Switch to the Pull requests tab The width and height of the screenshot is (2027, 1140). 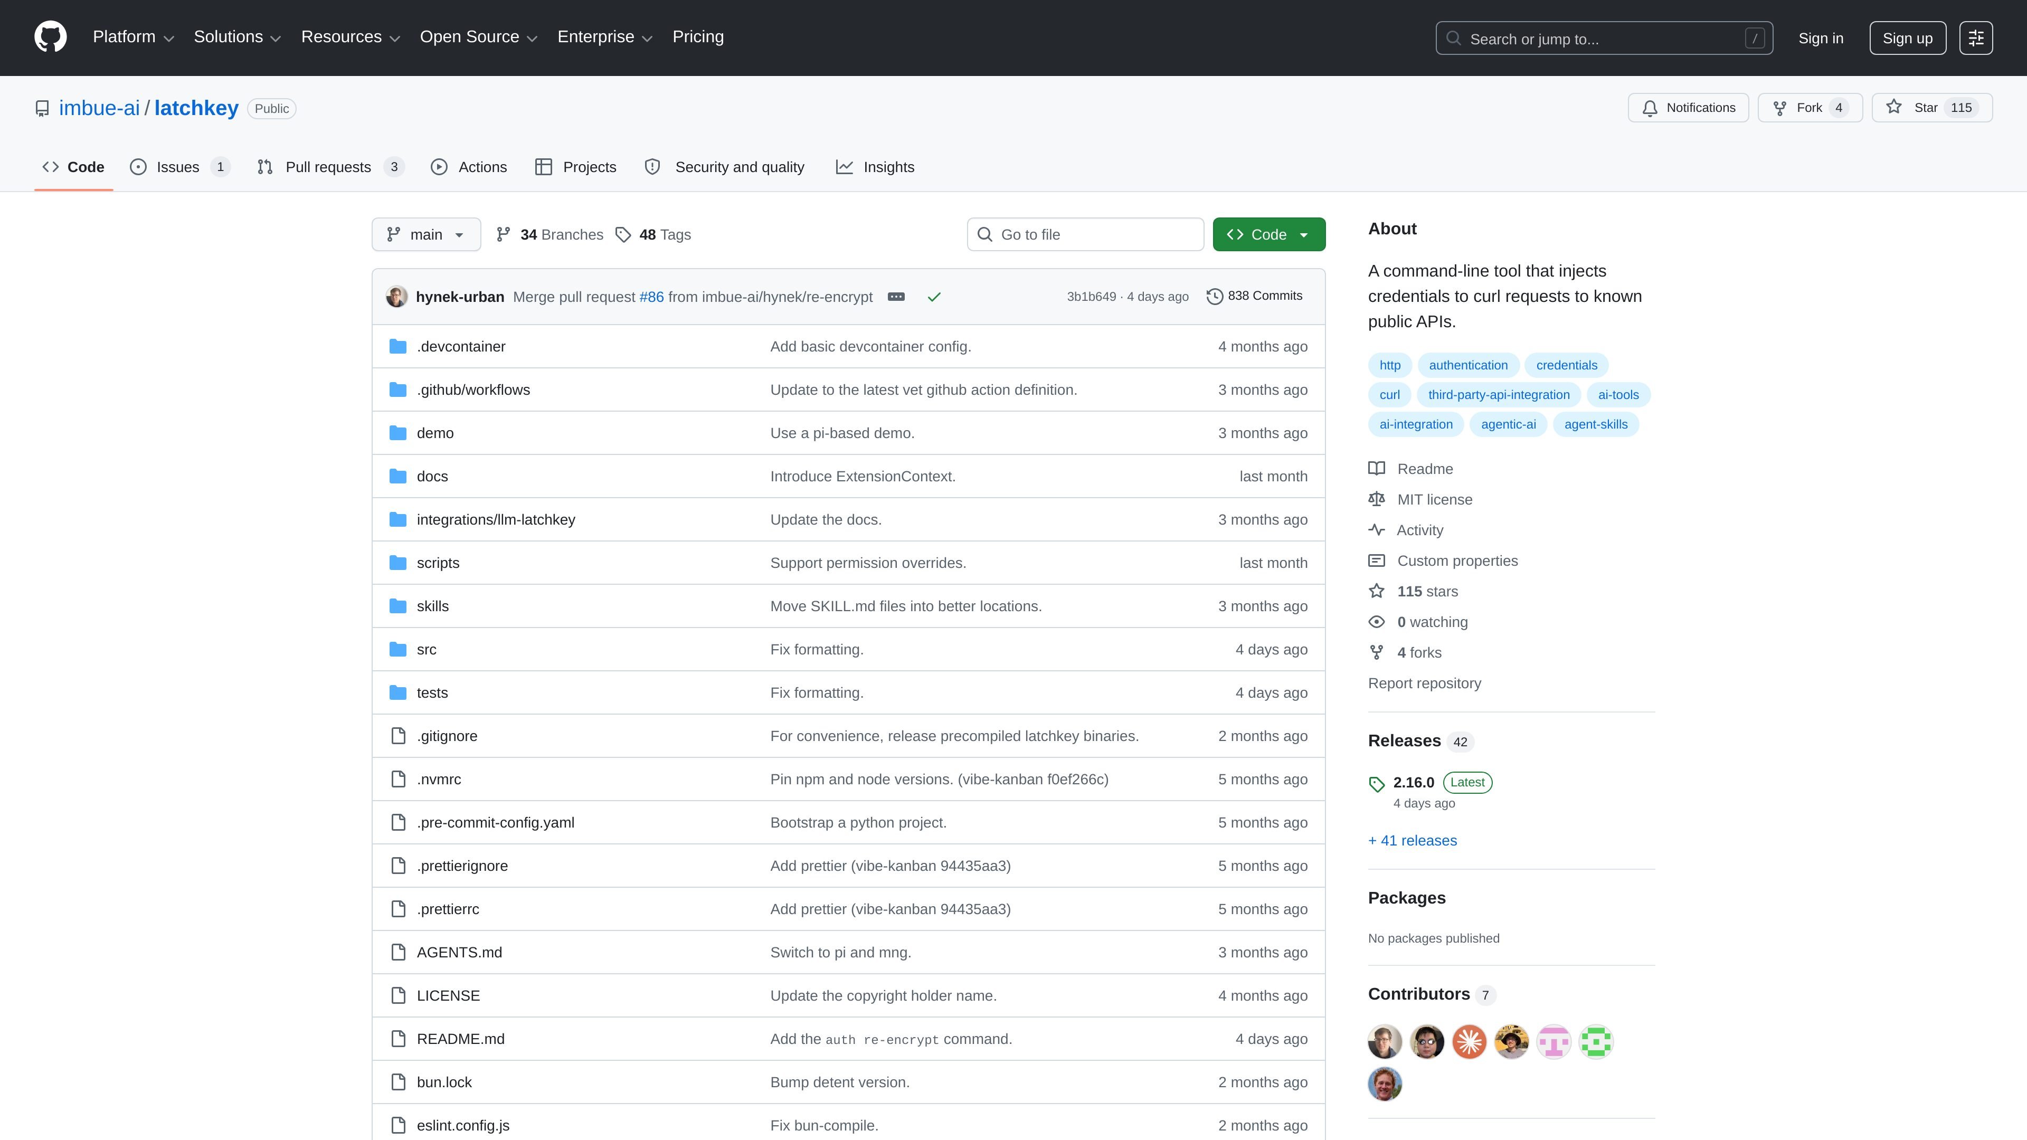pos(330,167)
